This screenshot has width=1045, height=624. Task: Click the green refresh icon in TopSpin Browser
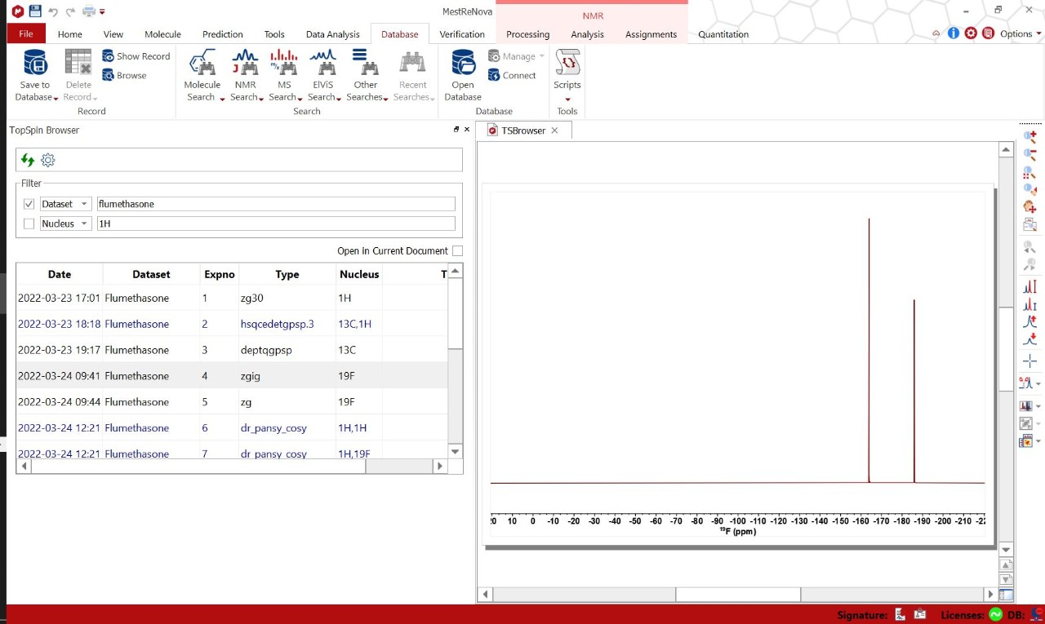point(28,160)
